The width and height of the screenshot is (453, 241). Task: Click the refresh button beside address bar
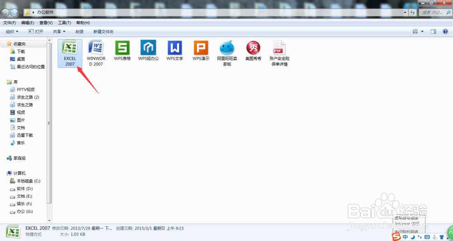(x=413, y=12)
